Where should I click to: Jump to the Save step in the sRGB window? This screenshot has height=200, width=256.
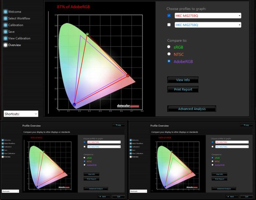[x=132, y=150]
